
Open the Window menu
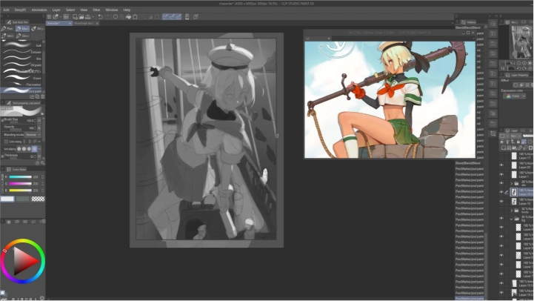click(112, 10)
